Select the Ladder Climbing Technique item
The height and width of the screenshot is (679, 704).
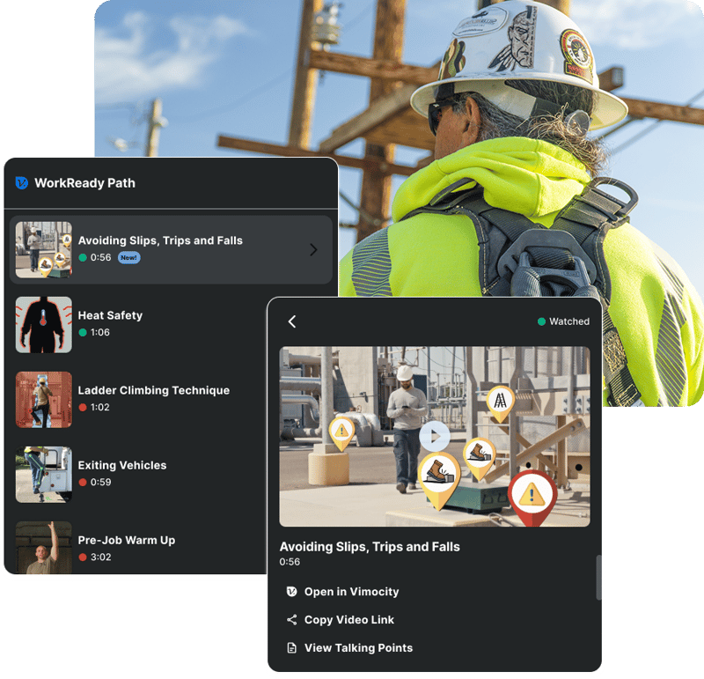153,390
